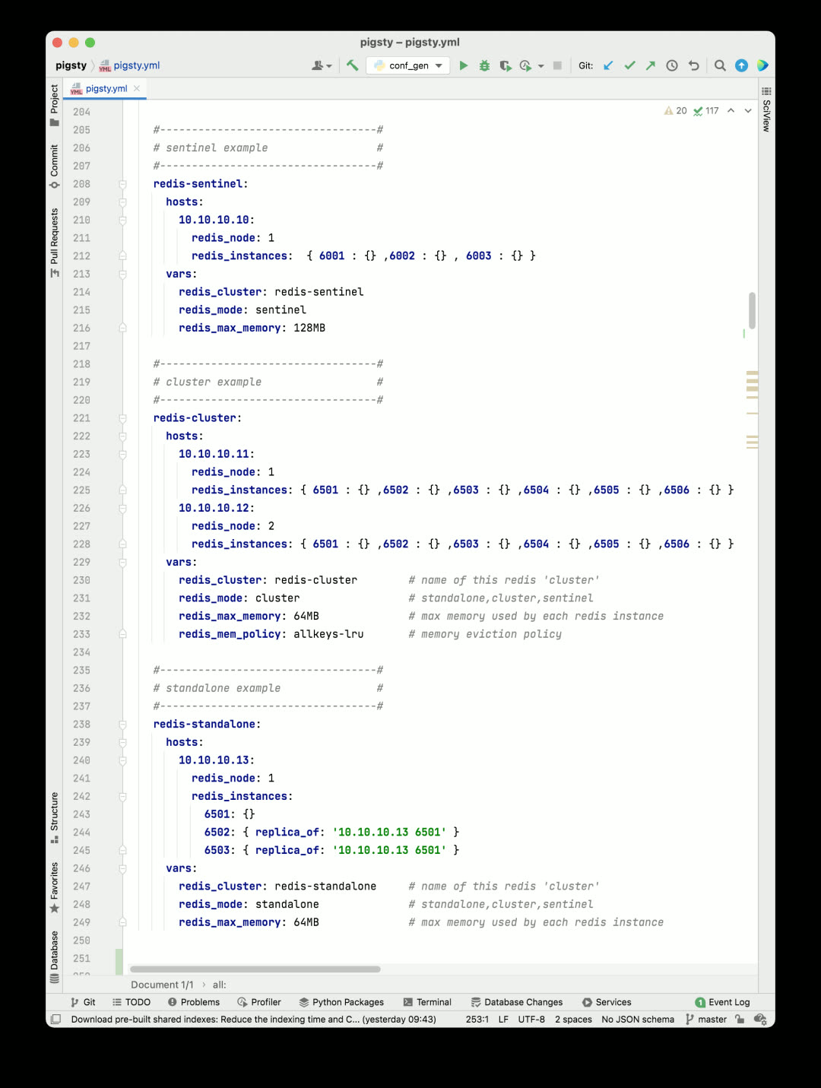Update project from Git
The height and width of the screenshot is (1088, 821).
click(607, 65)
